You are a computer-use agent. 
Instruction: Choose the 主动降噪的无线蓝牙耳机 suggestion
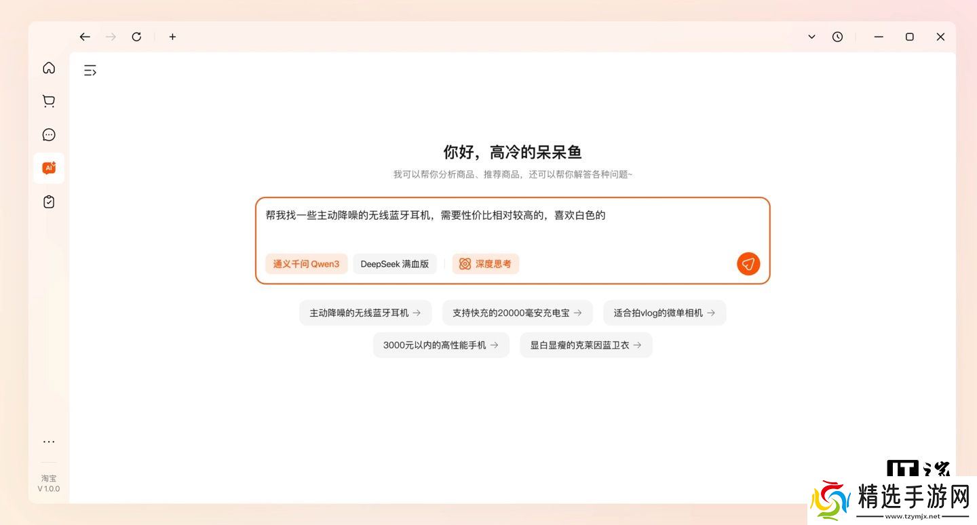point(365,313)
